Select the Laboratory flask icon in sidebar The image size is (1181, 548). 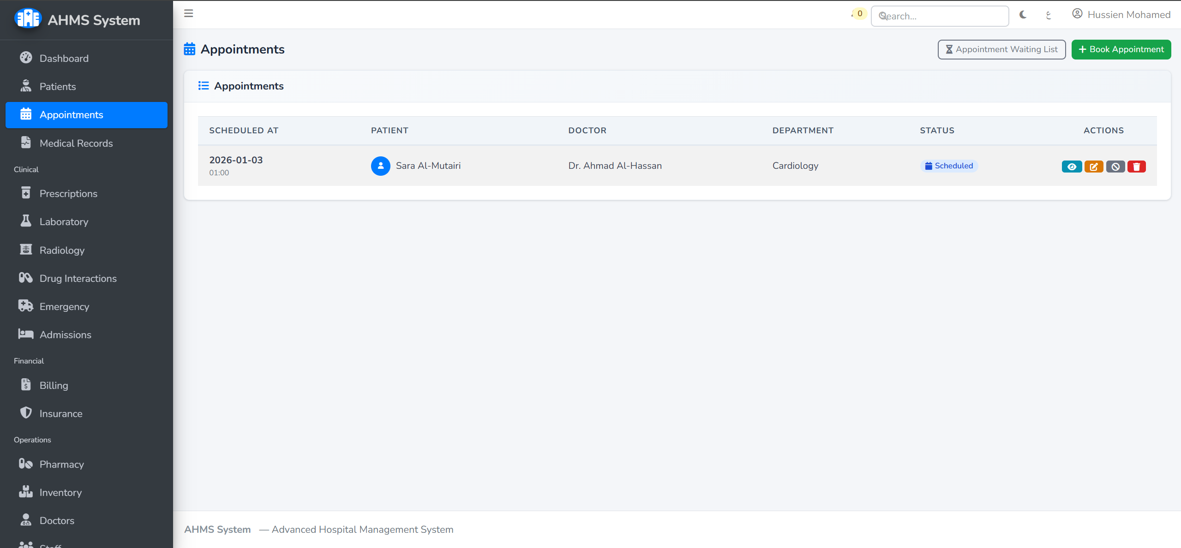tap(26, 221)
